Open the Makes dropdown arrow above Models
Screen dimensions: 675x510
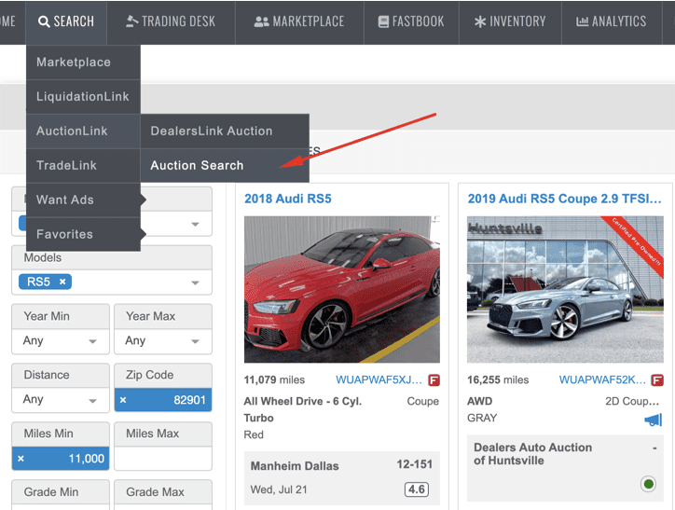[x=195, y=224]
